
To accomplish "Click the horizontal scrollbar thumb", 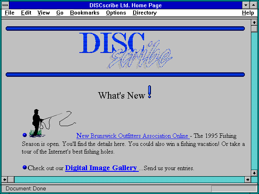I will pyautogui.click(x=11, y=179).
